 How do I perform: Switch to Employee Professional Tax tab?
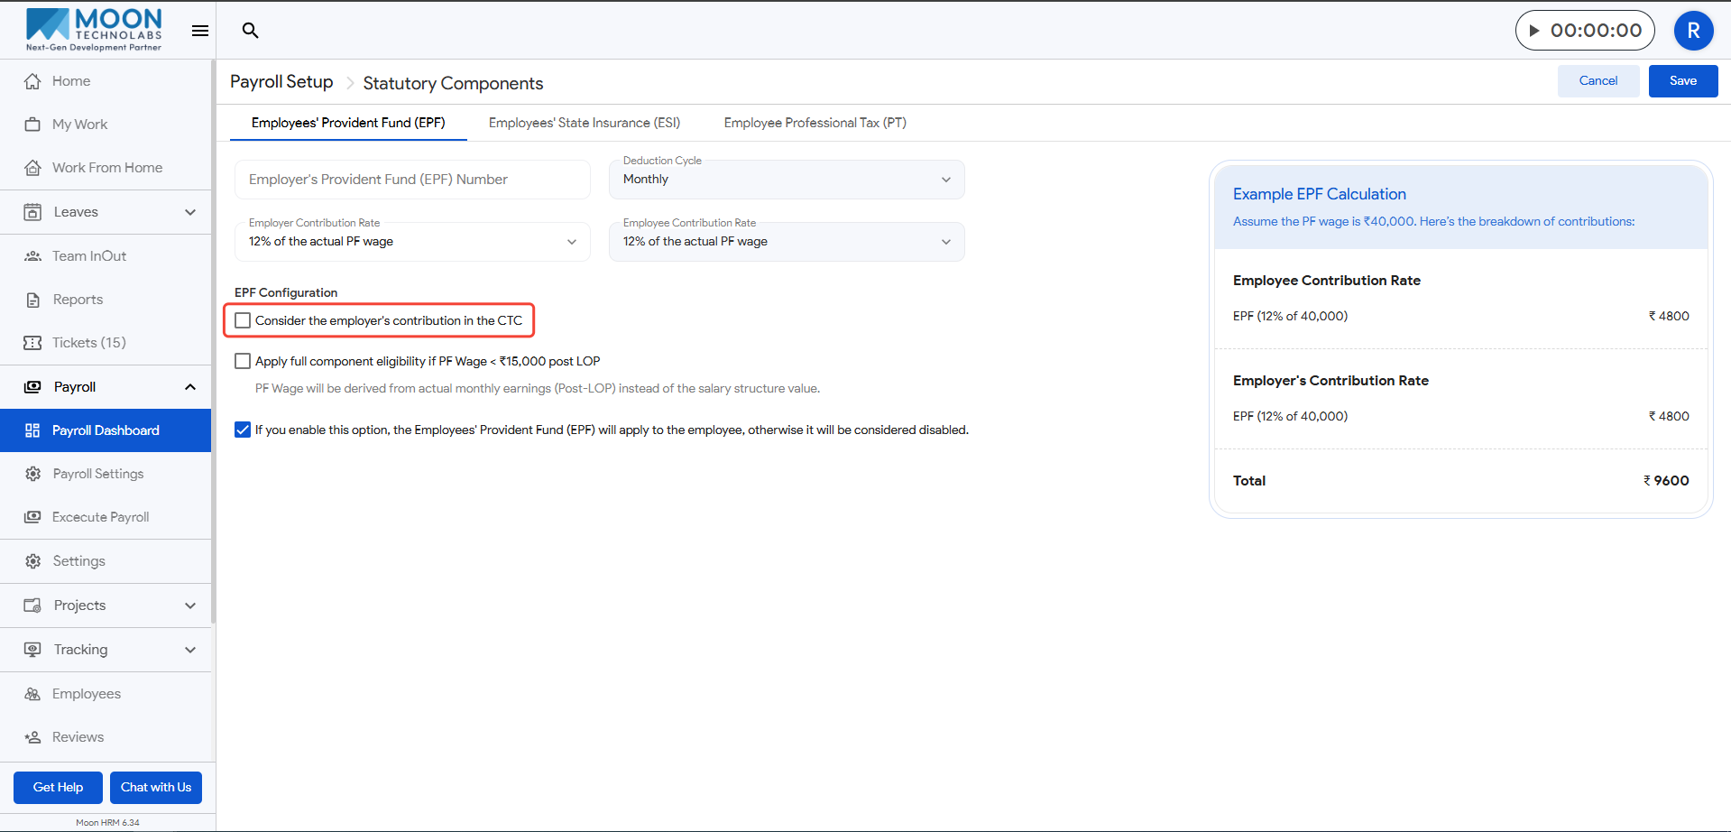815,123
